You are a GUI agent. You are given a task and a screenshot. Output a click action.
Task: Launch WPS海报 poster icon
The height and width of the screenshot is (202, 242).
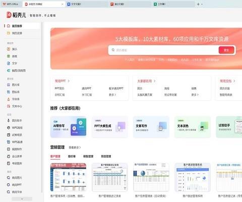[9, 128]
